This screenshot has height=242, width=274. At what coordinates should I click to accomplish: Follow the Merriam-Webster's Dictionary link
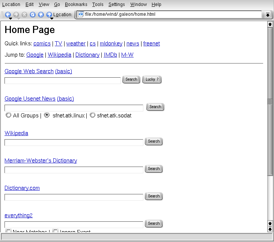coord(41,161)
